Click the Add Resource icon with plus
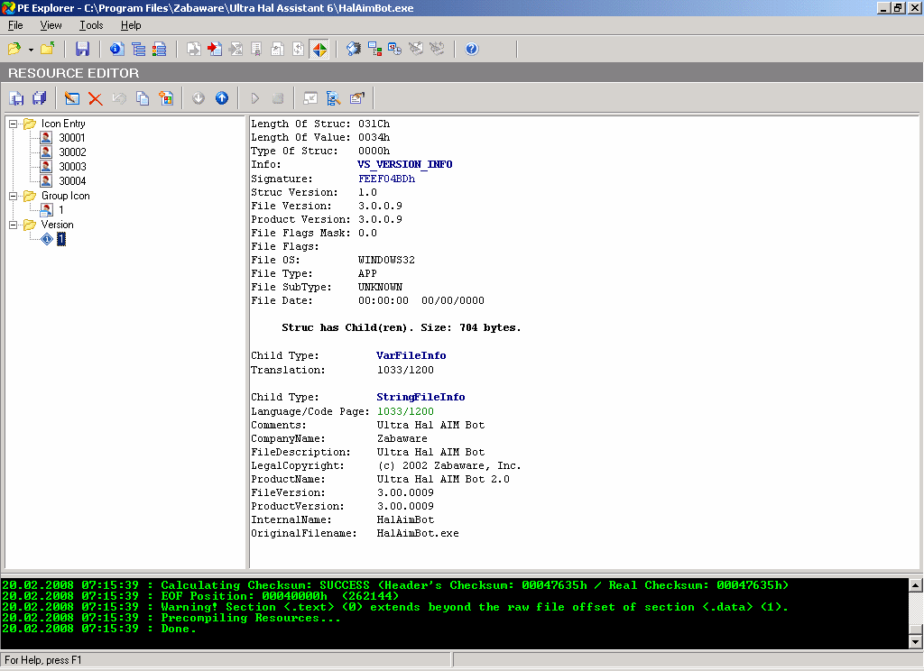 (166, 98)
